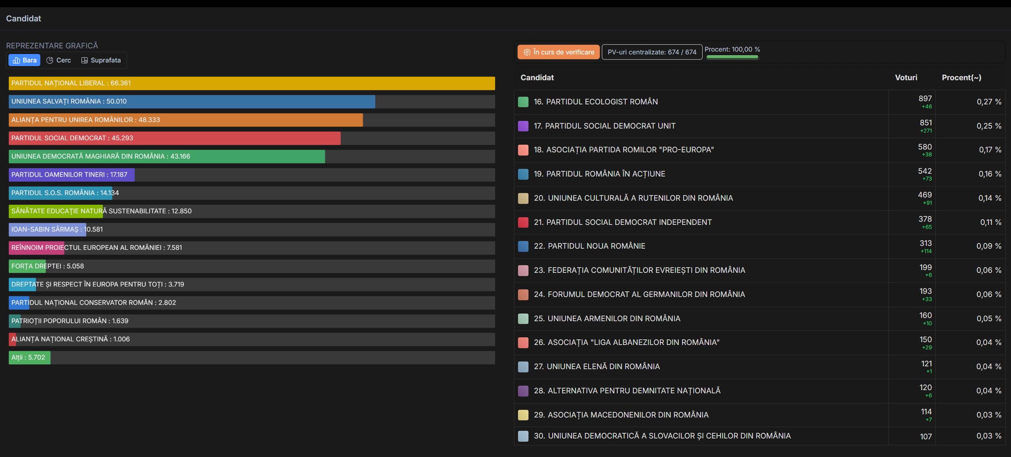Click the Alții : 5.702 bar
Viewport: 1011px width, 457px height.
pos(29,358)
